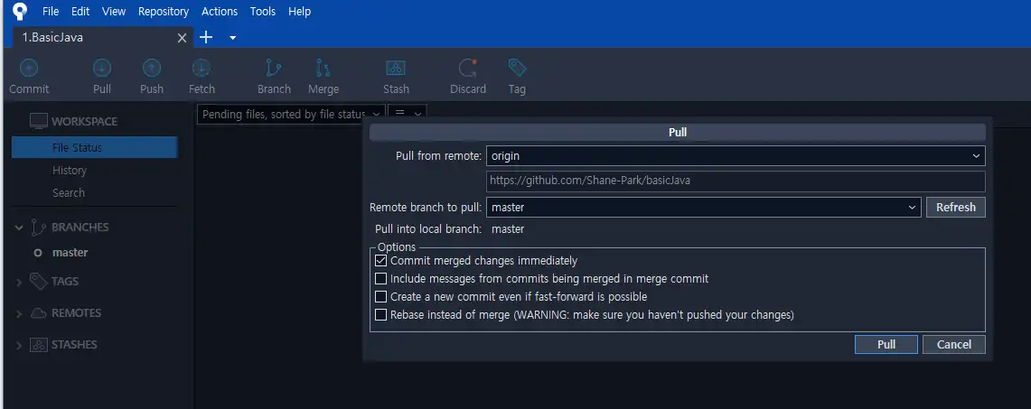
Task: Click the Branch toolbar icon
Action: click(274, 68)
